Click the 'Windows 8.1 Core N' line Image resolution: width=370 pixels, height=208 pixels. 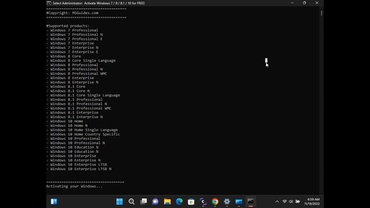(68, 91)
